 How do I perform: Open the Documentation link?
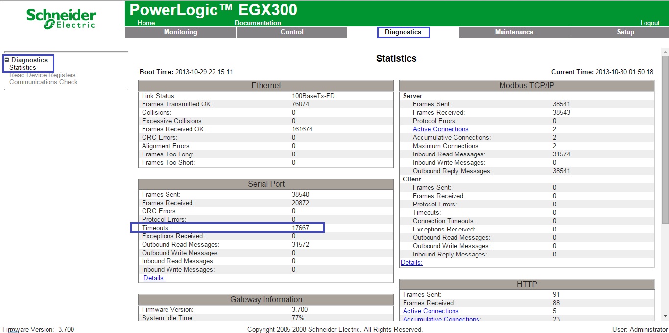[258, 23]
